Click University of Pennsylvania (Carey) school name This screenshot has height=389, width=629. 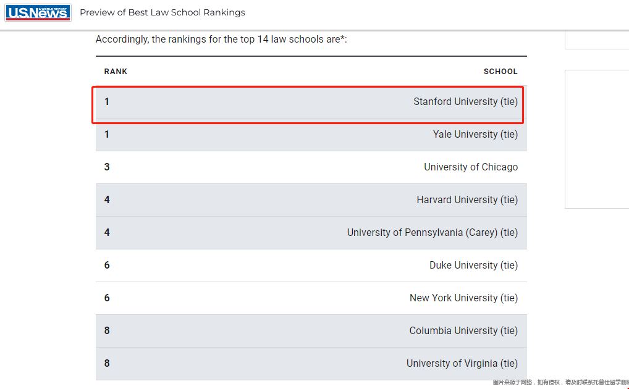(x=432, y=233)
